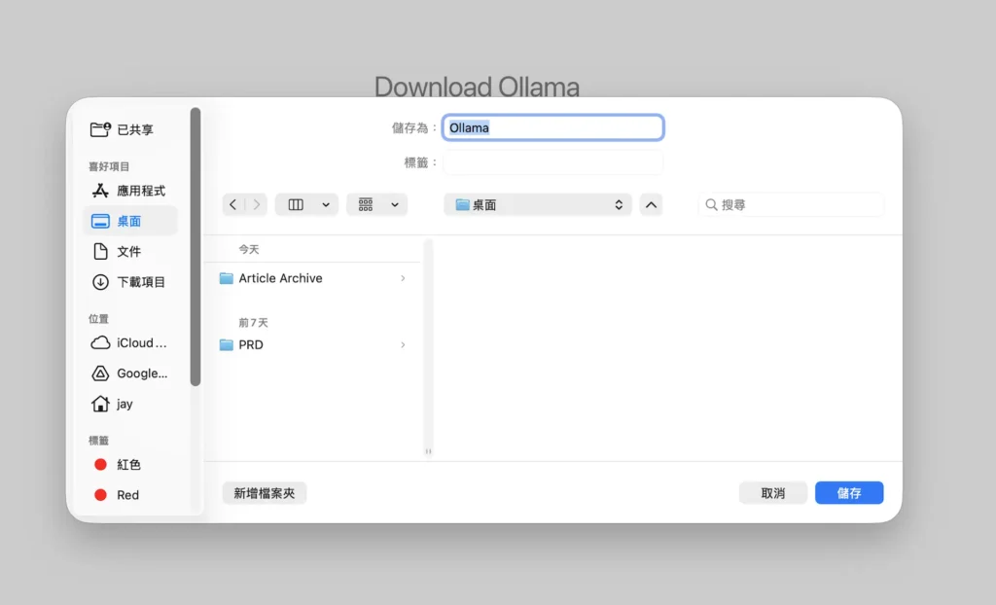Image resolution: width=996 pixels, height=605 pixels.
Task: Switch to column view icon
Action: (296, 204)
